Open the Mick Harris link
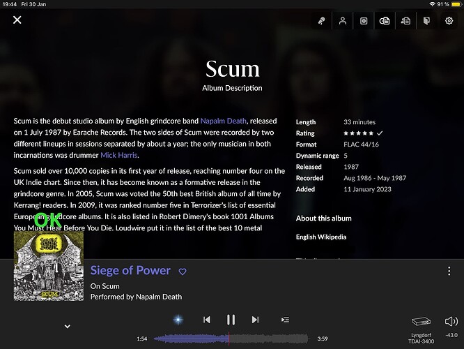The width and height of the screenshot is (464, 349). [119, 155]
